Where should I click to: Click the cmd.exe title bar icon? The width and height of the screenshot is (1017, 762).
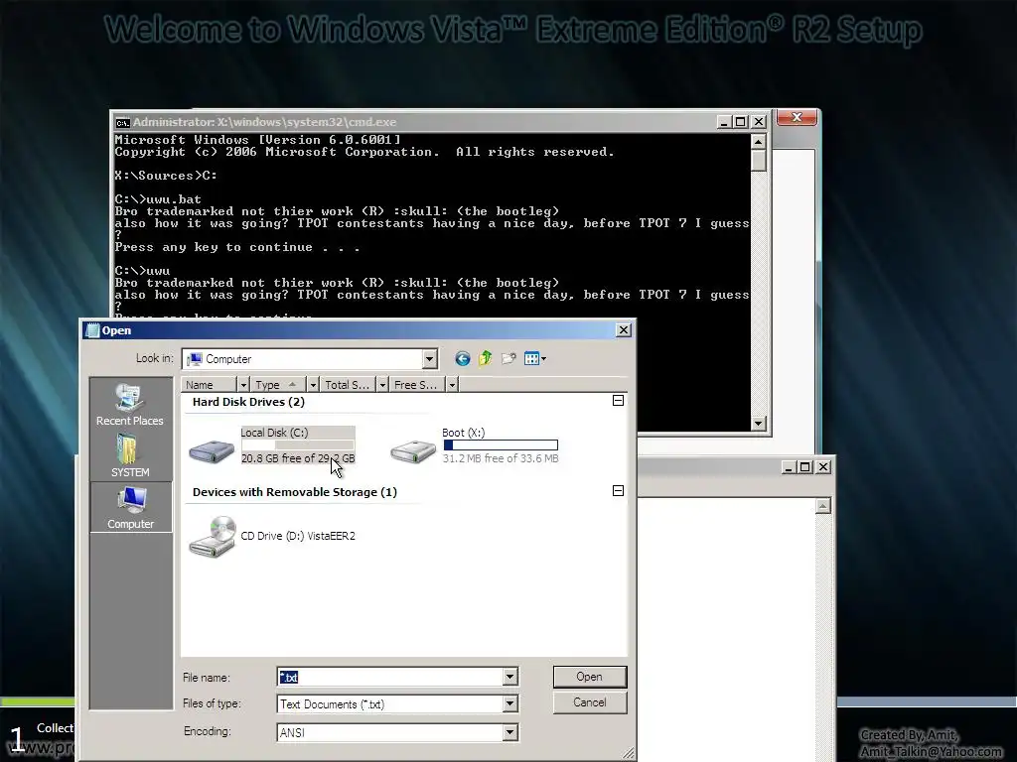(122, 122)
